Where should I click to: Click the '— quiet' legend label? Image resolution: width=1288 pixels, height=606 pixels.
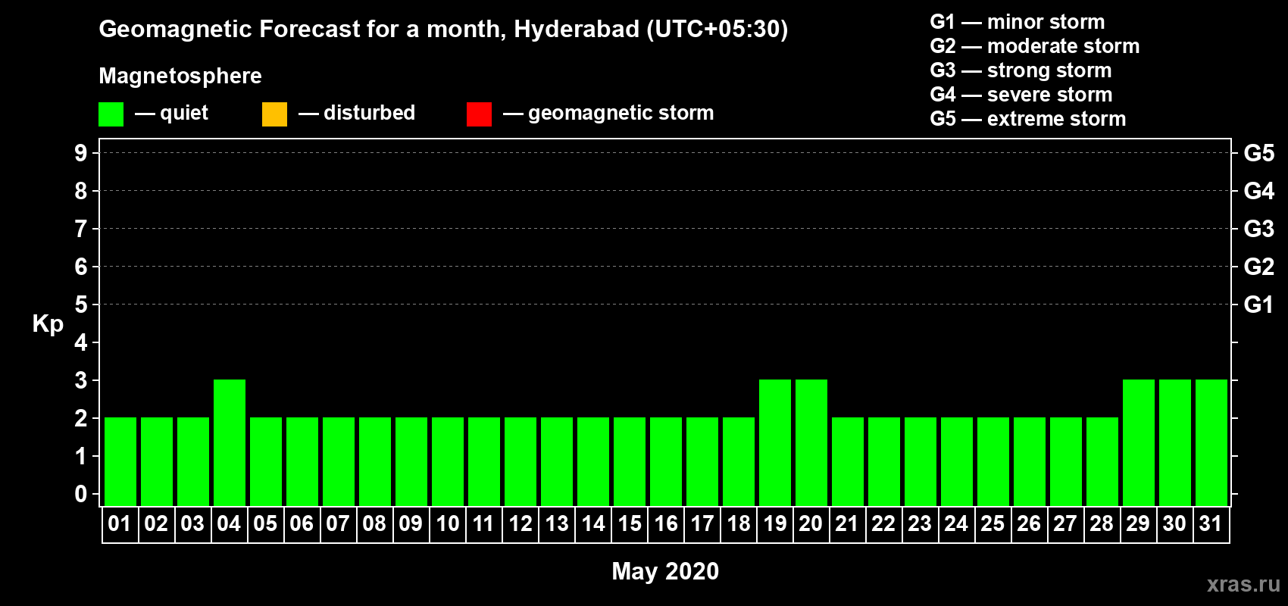pyautogui.click(x=171, y=113)
